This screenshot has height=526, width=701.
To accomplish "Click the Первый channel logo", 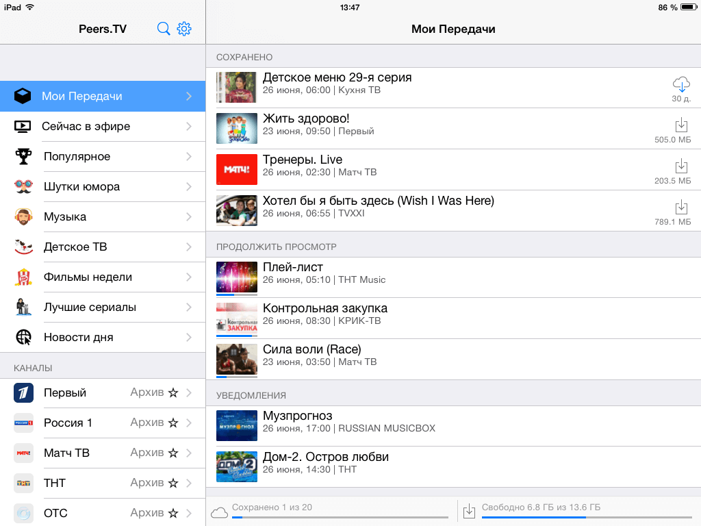I will 23,392.
